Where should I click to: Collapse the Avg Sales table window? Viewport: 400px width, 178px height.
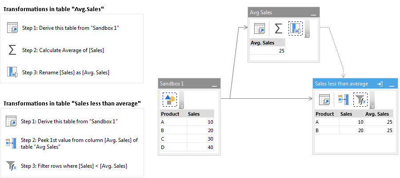[313, 15]
